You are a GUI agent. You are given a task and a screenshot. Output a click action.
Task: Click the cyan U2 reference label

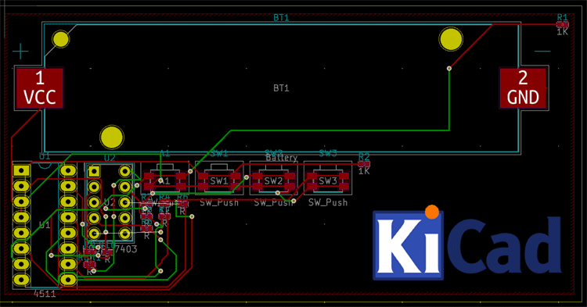coord(110,158)
